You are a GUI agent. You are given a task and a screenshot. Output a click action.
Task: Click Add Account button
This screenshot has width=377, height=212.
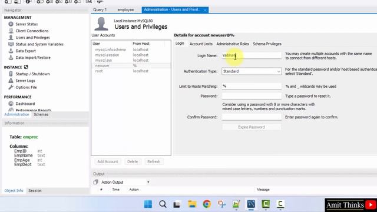107,161
